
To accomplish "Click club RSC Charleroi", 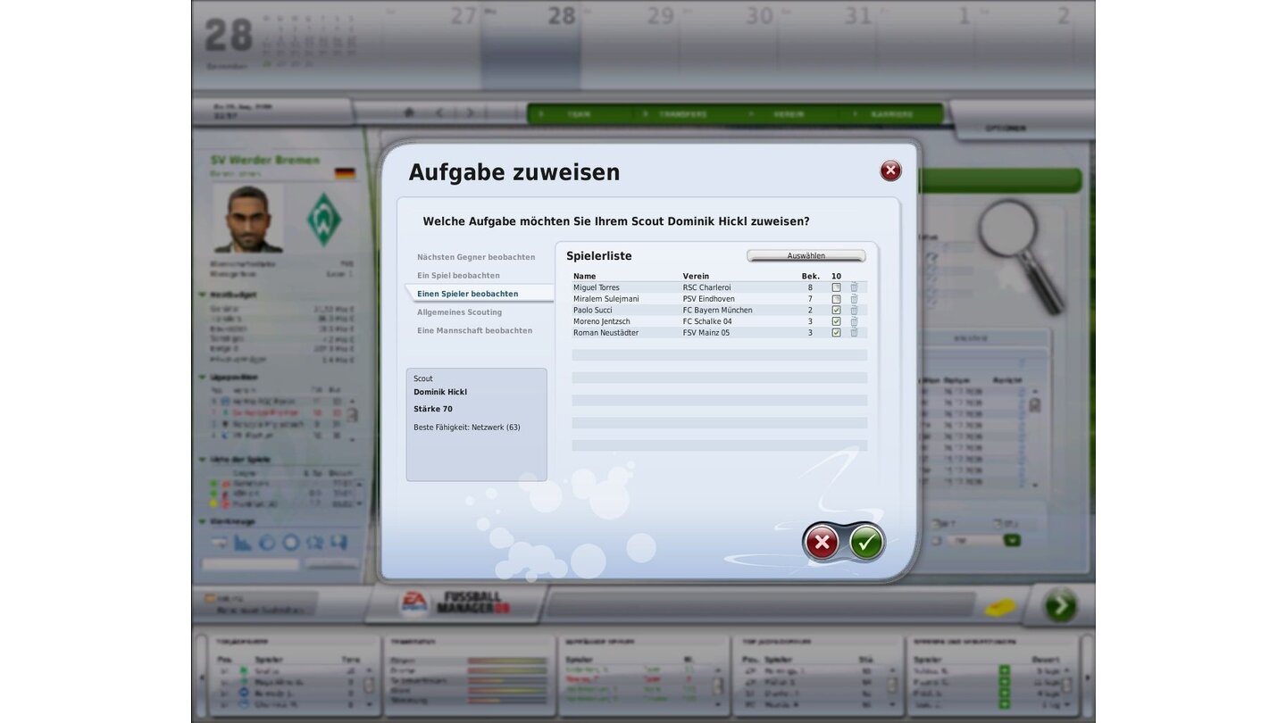I will click(x=706, y=287).
